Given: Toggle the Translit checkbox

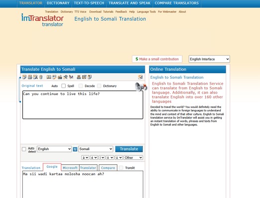Looking at the screenshot, I should tap(121, 168).
